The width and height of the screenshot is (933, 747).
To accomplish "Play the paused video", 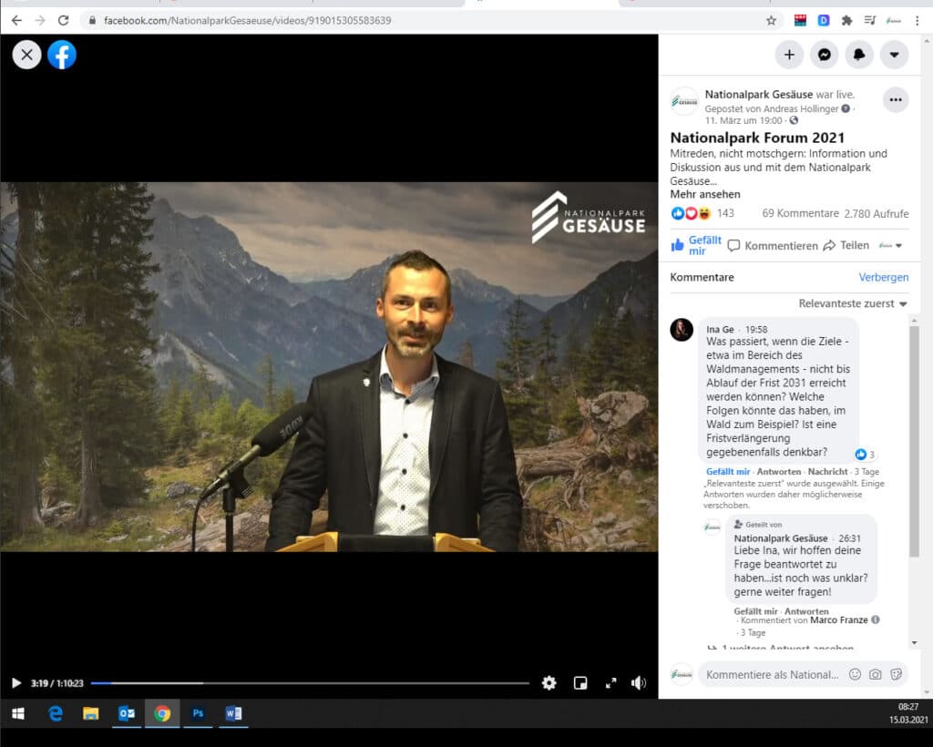I will click(x=16, y=682).
